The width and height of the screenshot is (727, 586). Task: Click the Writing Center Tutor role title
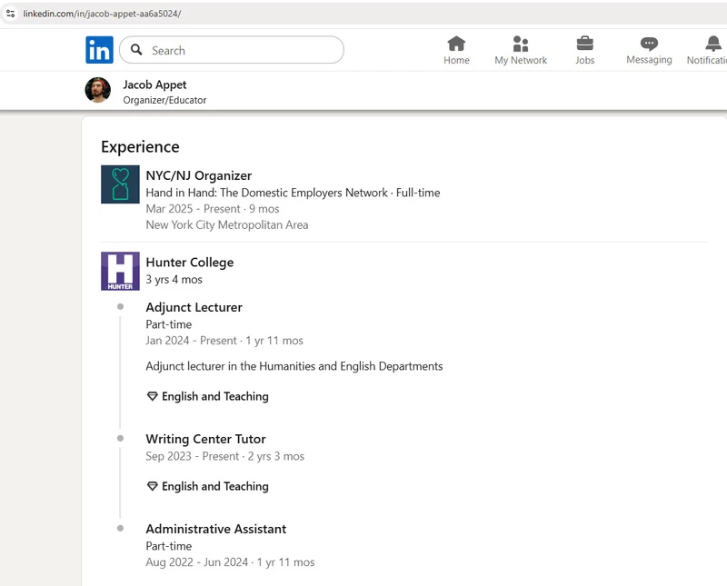205,439
